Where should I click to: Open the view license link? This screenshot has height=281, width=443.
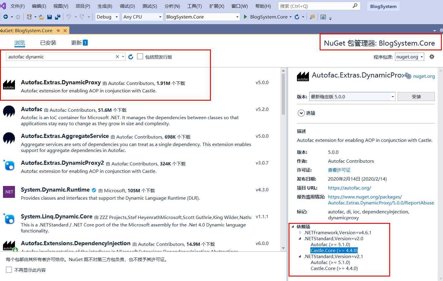tap(339, 170)
